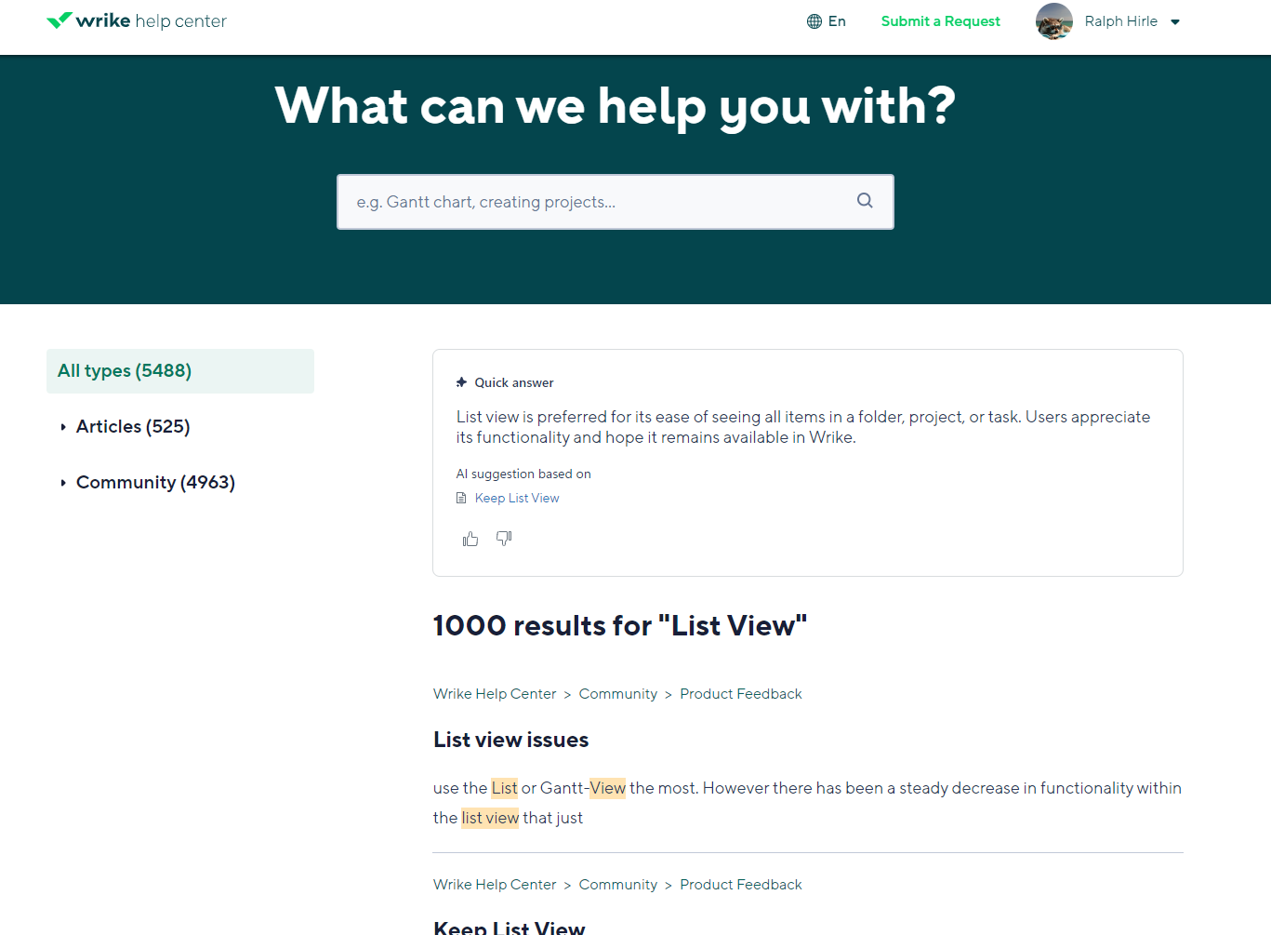Image resolution: width=1271 pixels, height=935 pixels.
Task: Click the Quick answer sparkle icon
Action: point(461,382)
